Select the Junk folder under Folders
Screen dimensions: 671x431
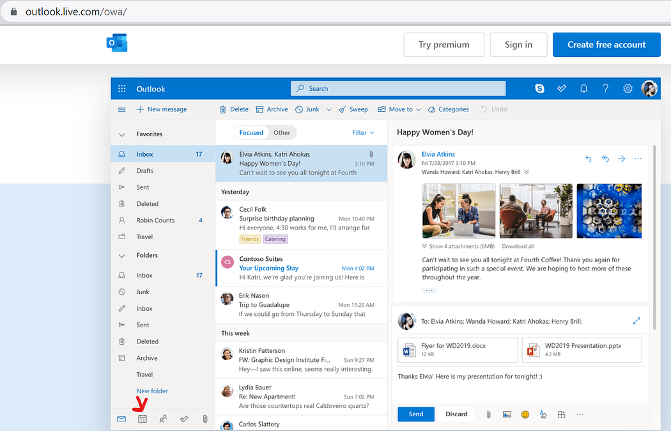pyautogui.click(x=162, y=292)
